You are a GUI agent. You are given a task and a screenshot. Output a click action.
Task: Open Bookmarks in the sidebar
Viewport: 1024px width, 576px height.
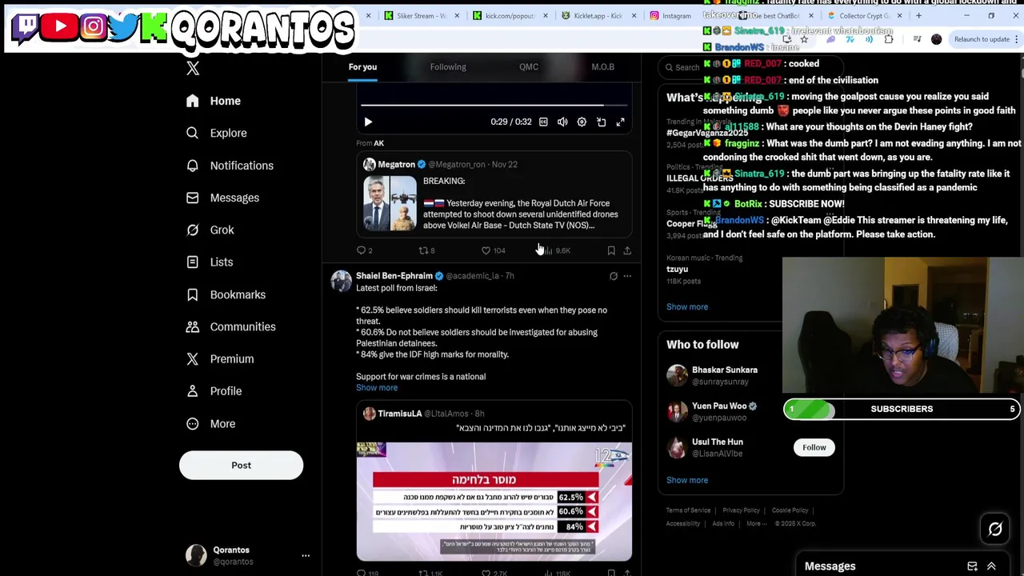(x=226, y=294)
